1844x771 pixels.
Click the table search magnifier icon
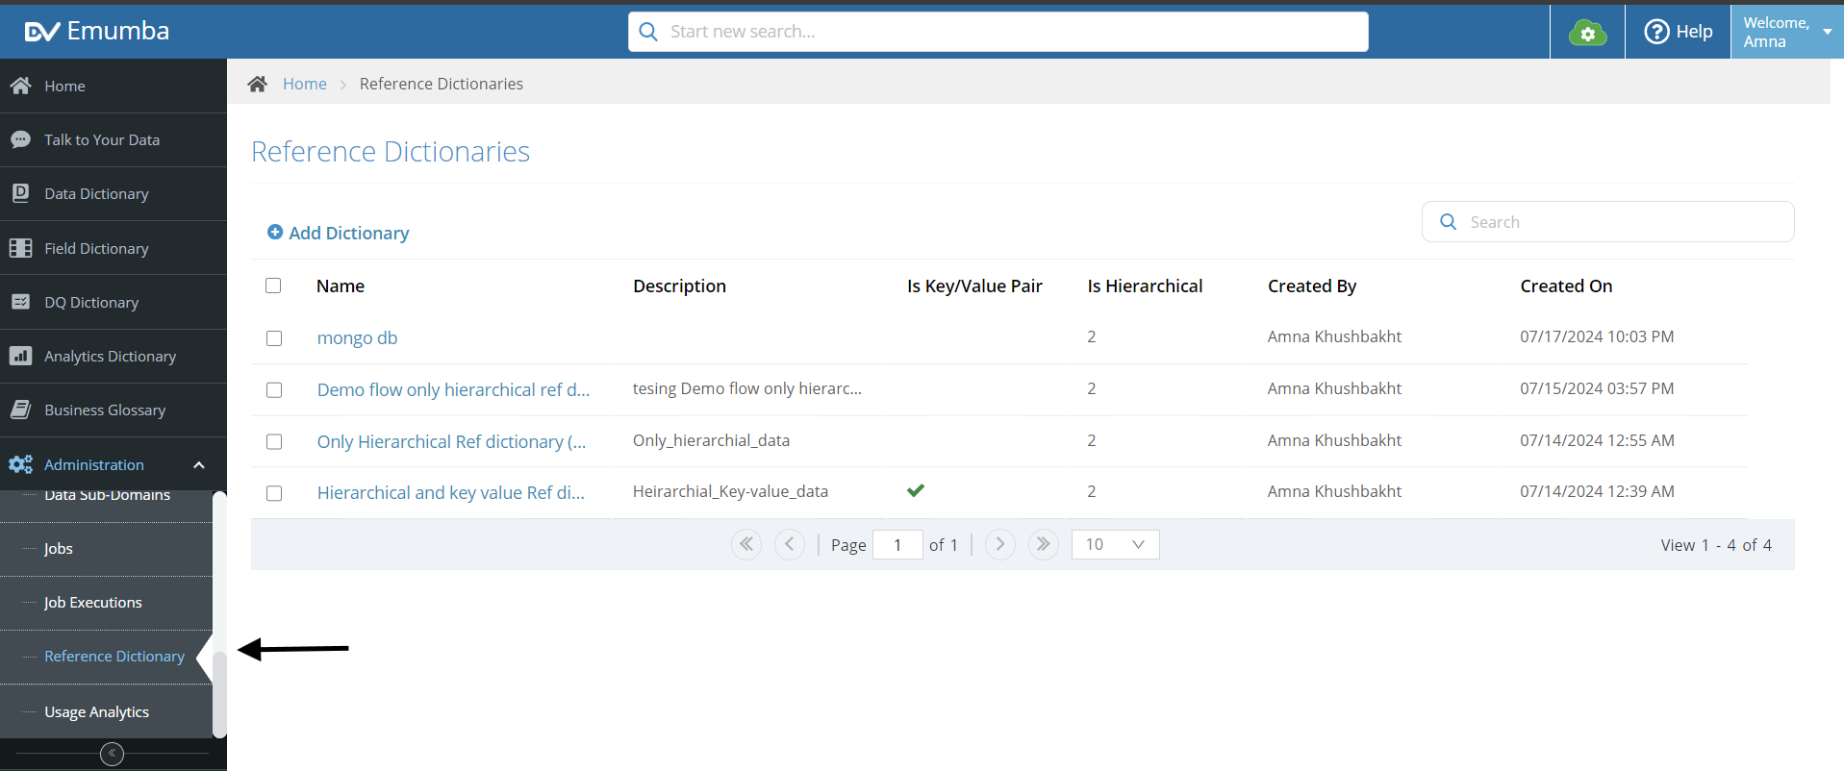(x=1448, y=222)
